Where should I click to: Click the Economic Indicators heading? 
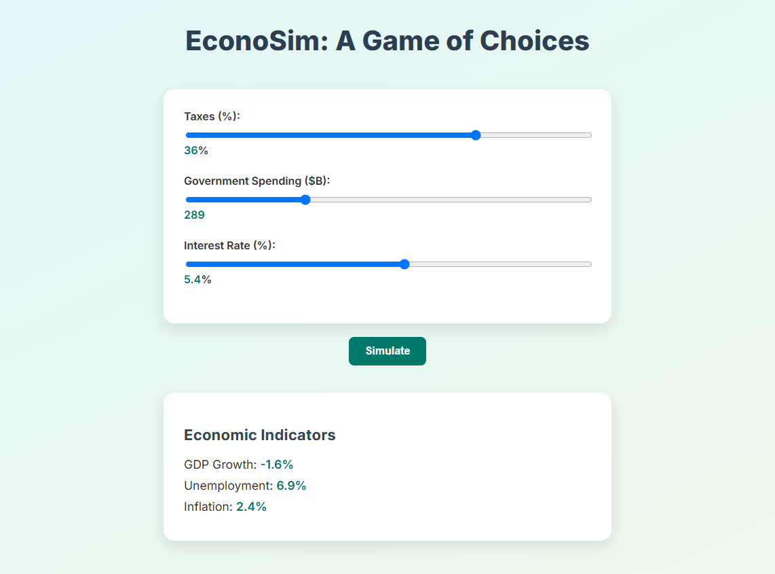pos(260,435)
